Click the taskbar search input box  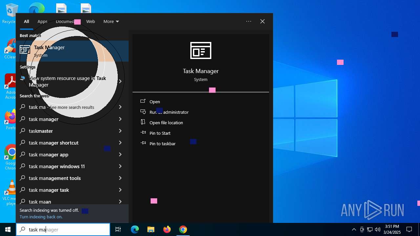[x=63, y=229]
